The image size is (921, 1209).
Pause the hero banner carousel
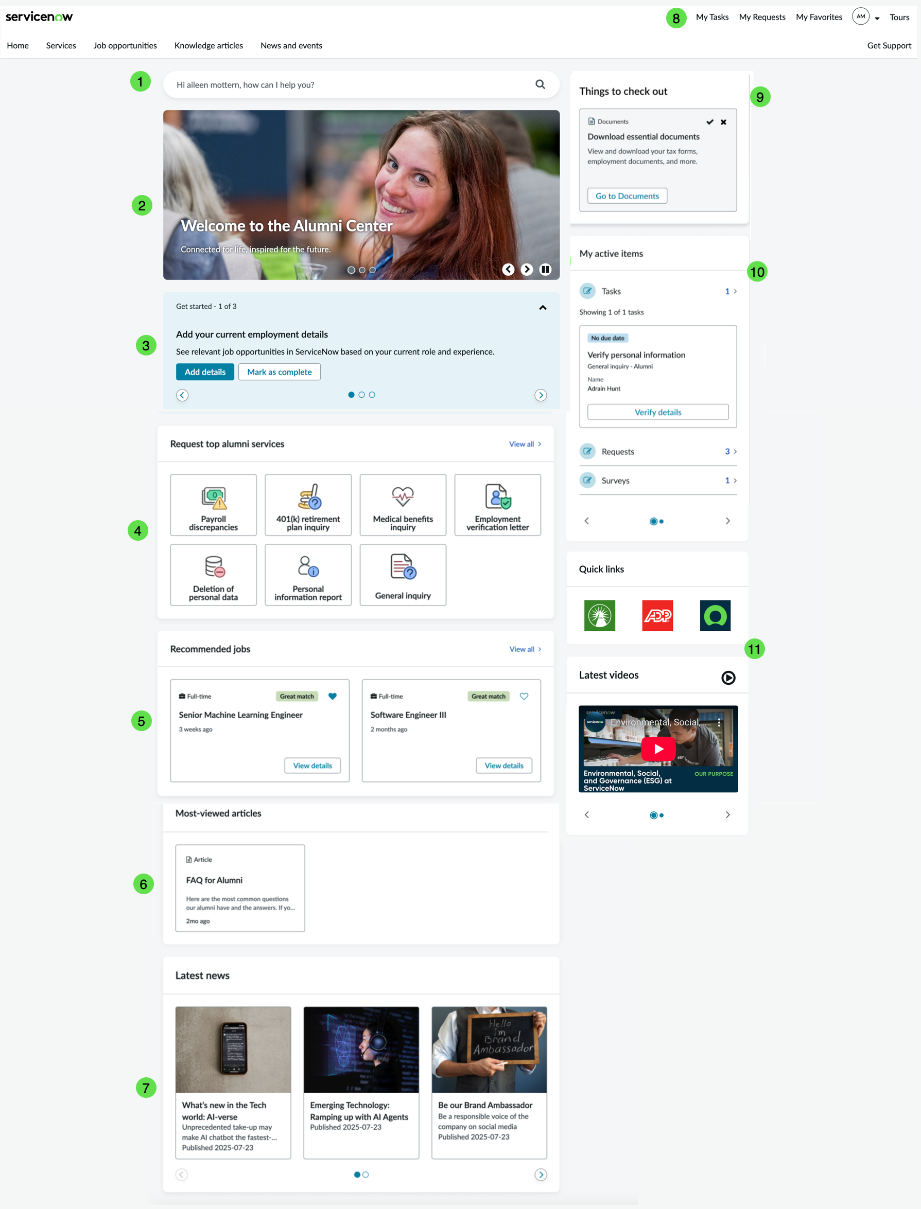[x=545, y=269]
